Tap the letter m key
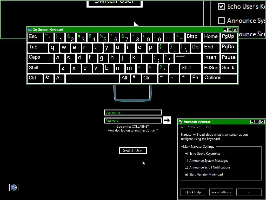266x200 pixels. click(x=130, y=68)
